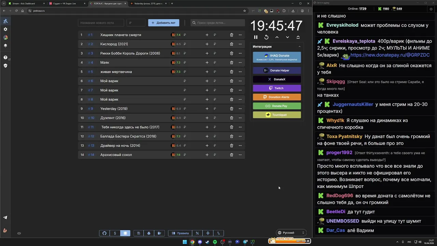
Task: Click the clear-all trash icon in bottom toolbar
Action: point(159,233)
